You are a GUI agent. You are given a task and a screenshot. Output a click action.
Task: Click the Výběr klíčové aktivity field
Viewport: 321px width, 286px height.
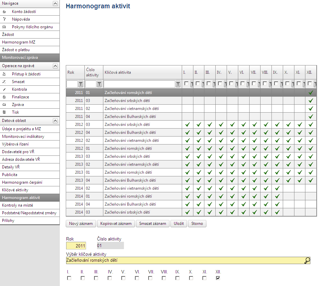pyautogui.click(x=188, y=260)
